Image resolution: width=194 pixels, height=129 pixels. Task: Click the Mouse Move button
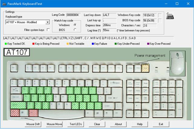pos(54,124)
